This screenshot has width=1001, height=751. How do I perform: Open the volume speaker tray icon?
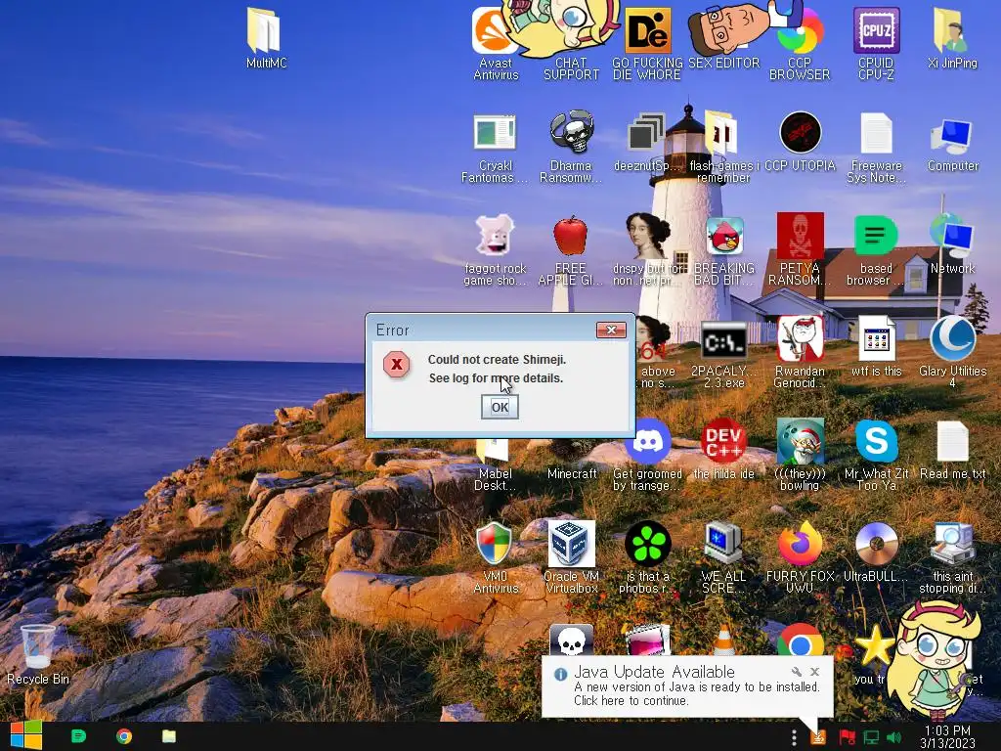click(893, 737)
